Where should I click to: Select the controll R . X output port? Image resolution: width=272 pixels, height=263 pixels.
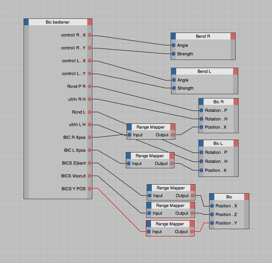point(89,35)
